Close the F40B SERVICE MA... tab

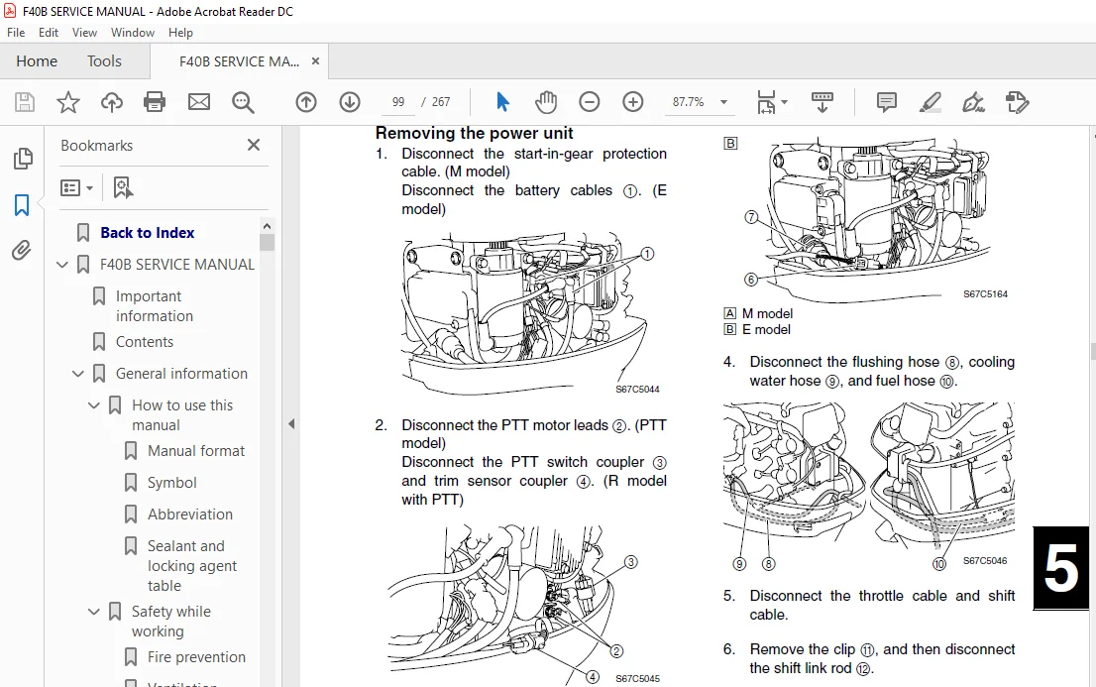pos(315,61)
